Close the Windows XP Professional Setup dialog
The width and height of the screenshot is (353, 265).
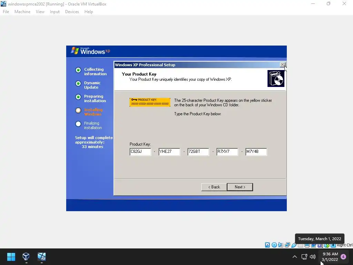coord(282,65)
